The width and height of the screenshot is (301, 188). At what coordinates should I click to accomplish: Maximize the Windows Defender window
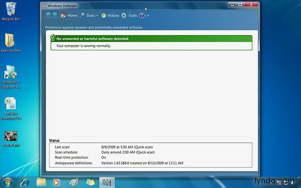240,5
